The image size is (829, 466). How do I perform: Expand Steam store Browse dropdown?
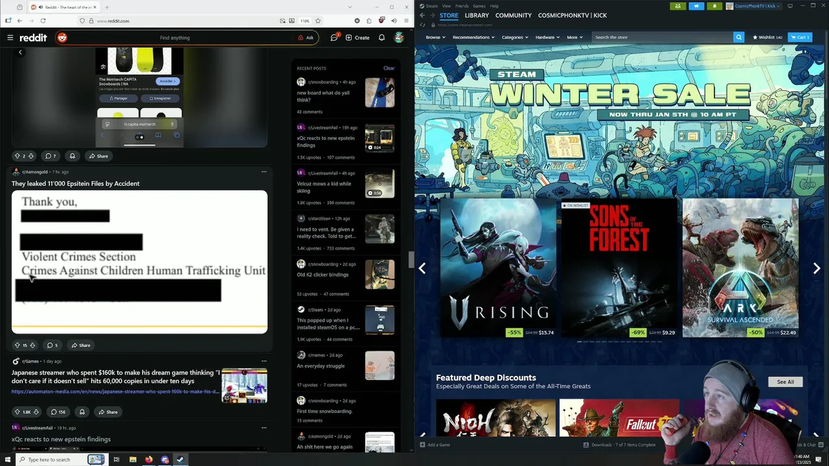point(435,38)
